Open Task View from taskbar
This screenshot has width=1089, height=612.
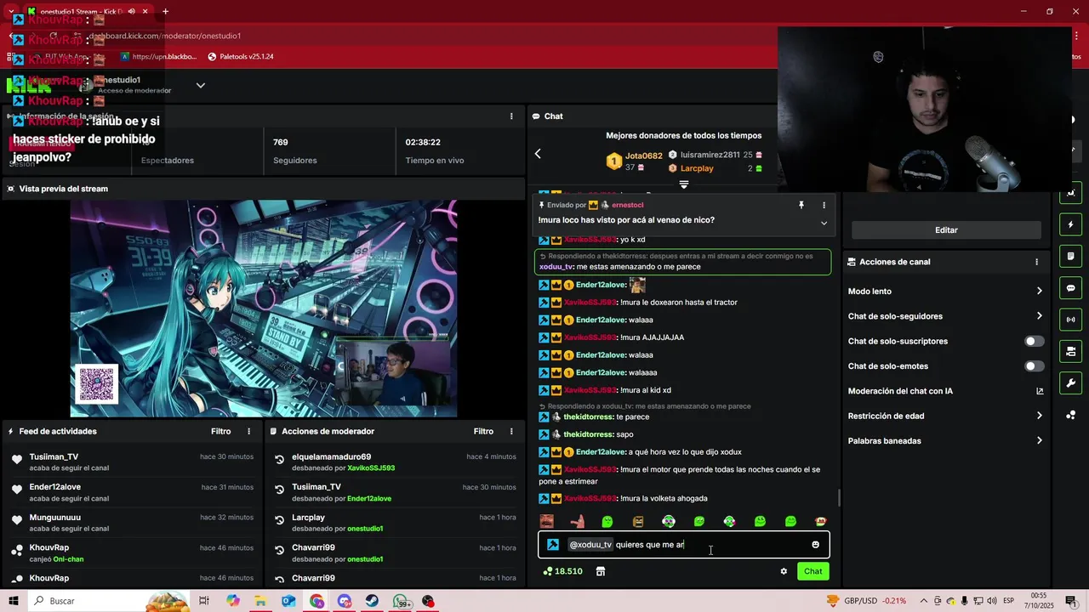[x=204, y=601]
